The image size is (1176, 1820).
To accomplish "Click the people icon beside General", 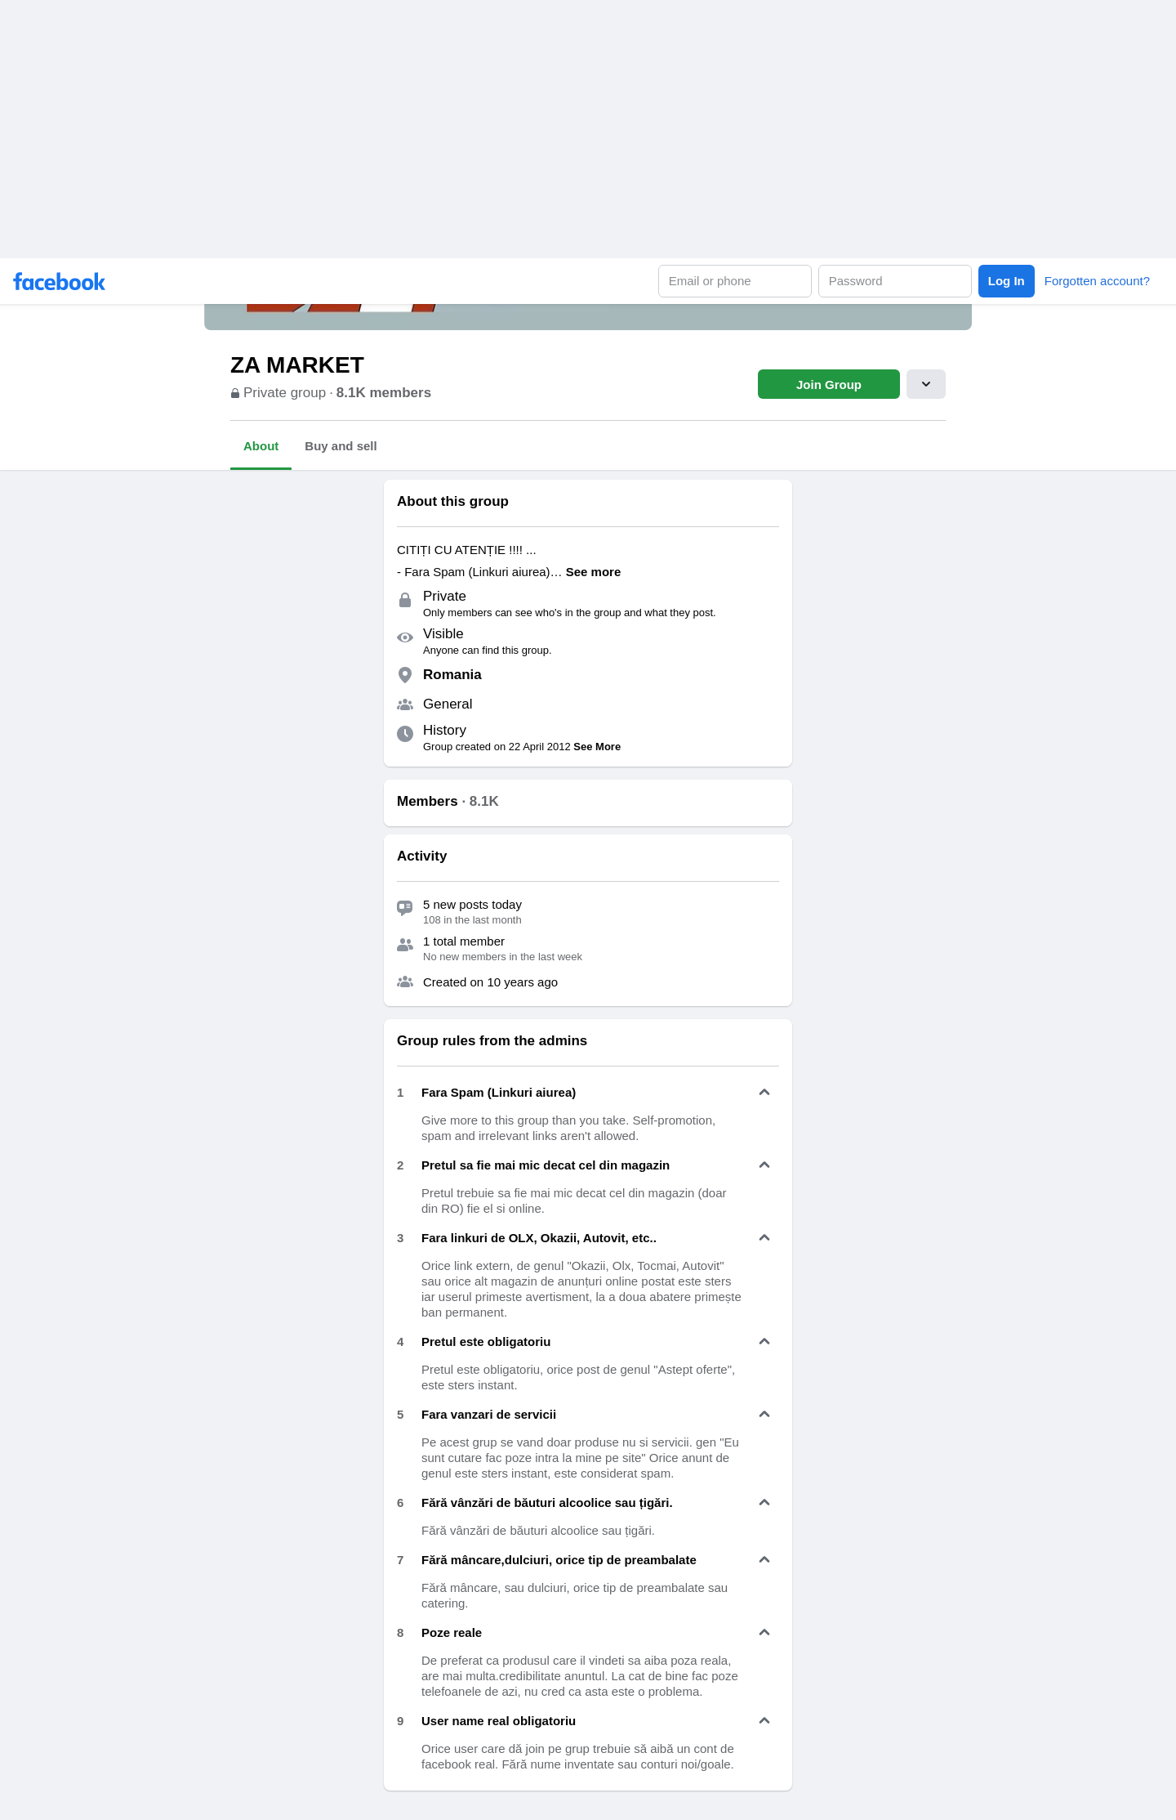I will (x=405, y=704).
